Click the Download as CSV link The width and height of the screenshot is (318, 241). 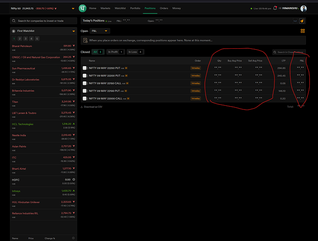[x=93, y=107]
